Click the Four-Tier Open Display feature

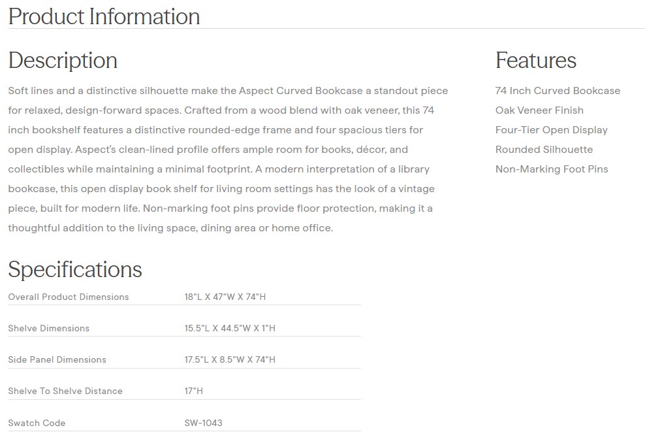click(x=551, y=130)
